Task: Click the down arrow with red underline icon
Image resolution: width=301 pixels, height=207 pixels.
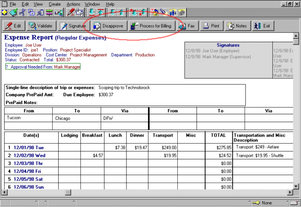Action: click(x=92, y=13)
